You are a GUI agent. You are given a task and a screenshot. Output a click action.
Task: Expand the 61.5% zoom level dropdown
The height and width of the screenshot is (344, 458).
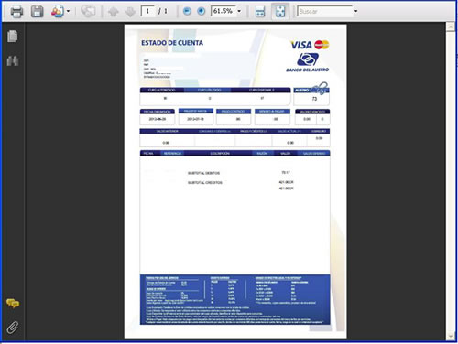coord(239,12)
